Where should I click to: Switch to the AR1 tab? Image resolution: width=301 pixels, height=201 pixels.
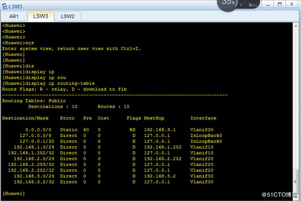(14, 16)
